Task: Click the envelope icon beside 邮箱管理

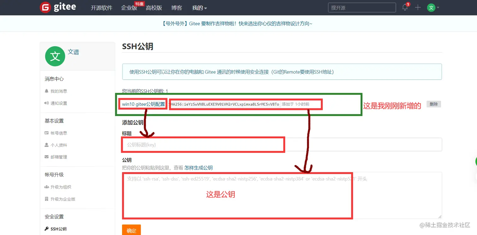Action: [47, 157]
